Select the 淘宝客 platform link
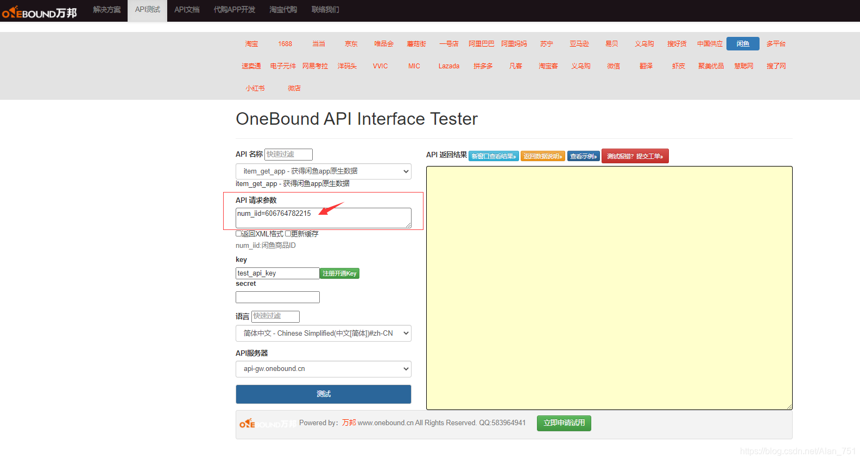 pos(548,66)
